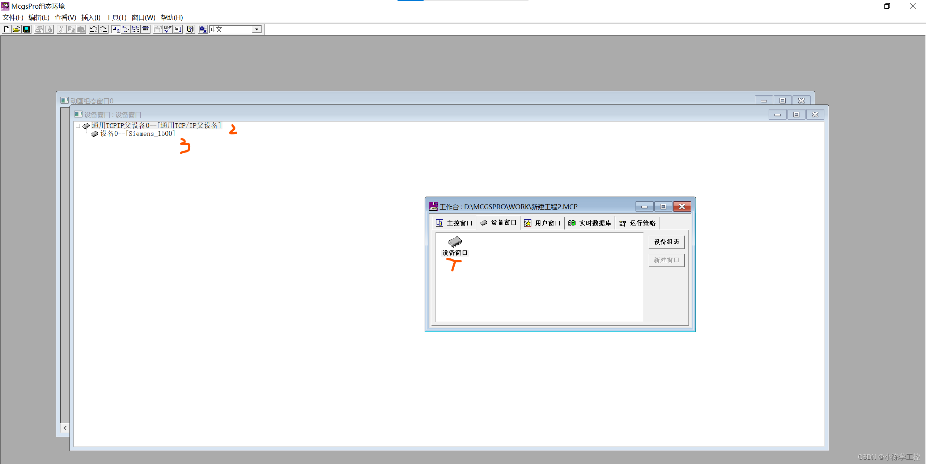Click the left scroll arrow of the animation window
Screen dimensions: 926x464
(65, 428)
